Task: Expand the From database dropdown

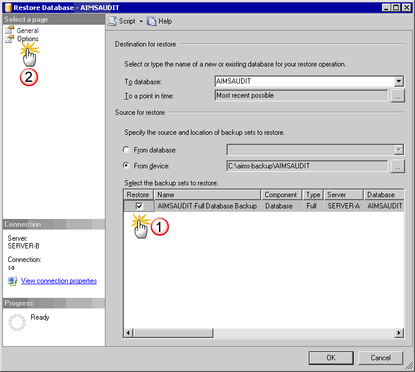Action: (399, 150)
